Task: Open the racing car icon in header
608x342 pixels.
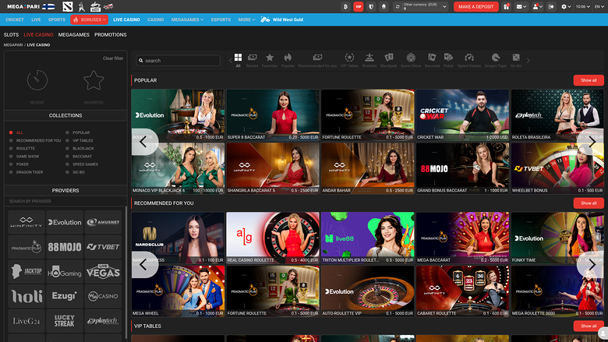Action: [x=108, y=6]
